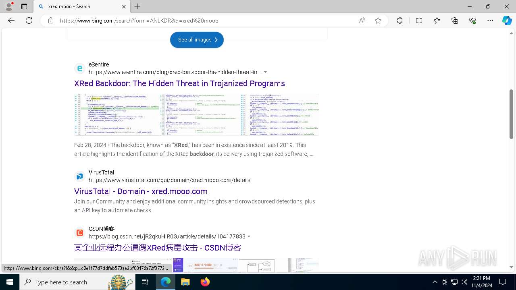Image resolution: width=516 pixels, height=290 pixels.
Task: Open Microsoft Edge taskbar icon
Action: point(166,282)
